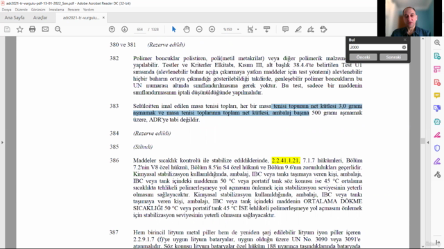Print the document with the printer icon
This screenshot has width=444, height=249.
click(x=33, y=29)
